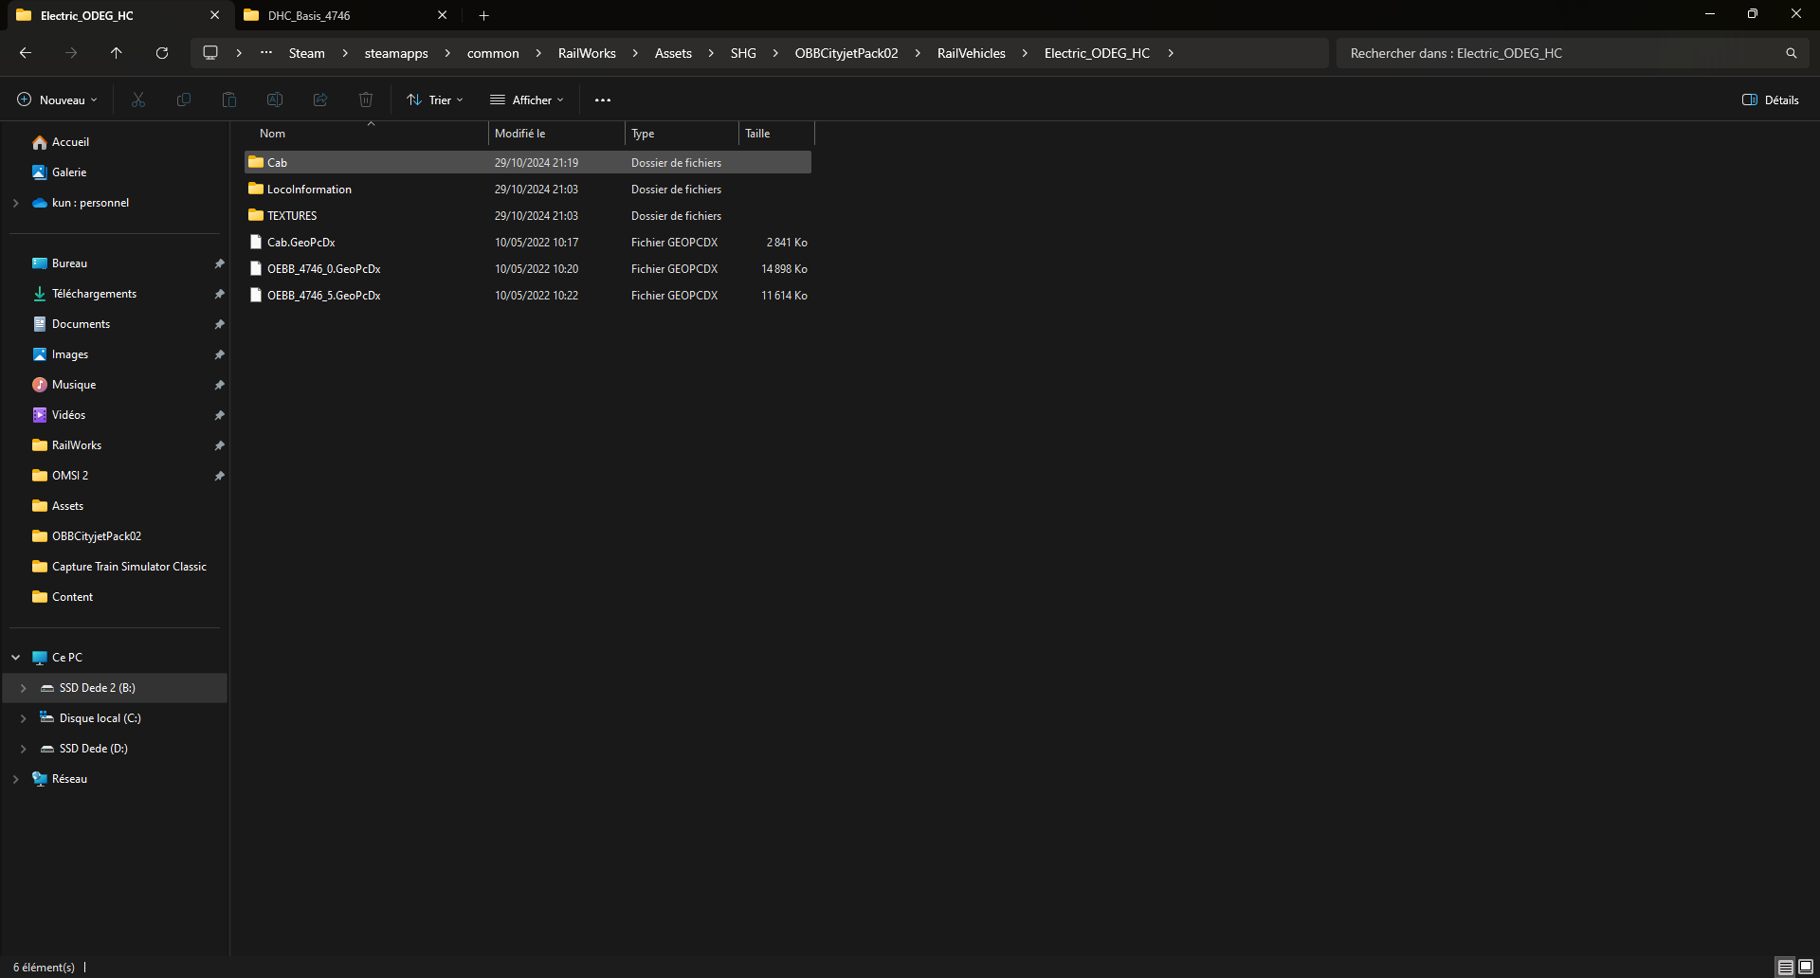Screen dimensions: 1820x978
Task: Toggle the Détails pane
Action: (1771, 100)
